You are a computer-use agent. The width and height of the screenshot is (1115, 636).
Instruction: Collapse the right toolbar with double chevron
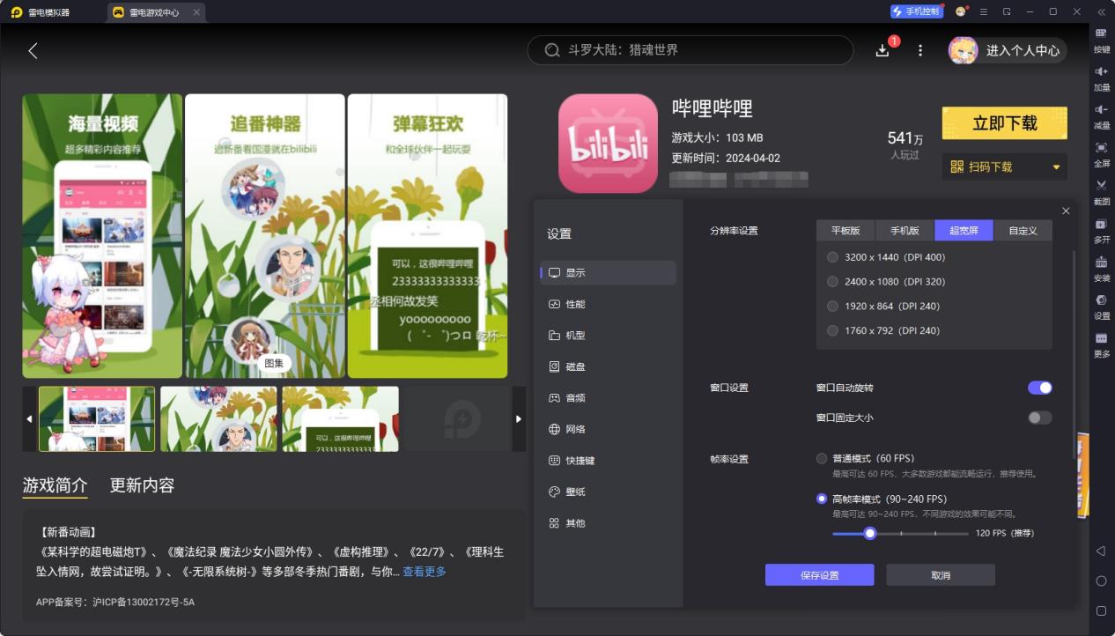click(1101, 11)
